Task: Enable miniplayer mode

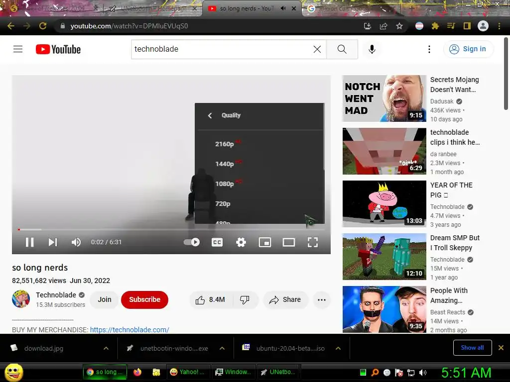Action: tap(265, 242)
